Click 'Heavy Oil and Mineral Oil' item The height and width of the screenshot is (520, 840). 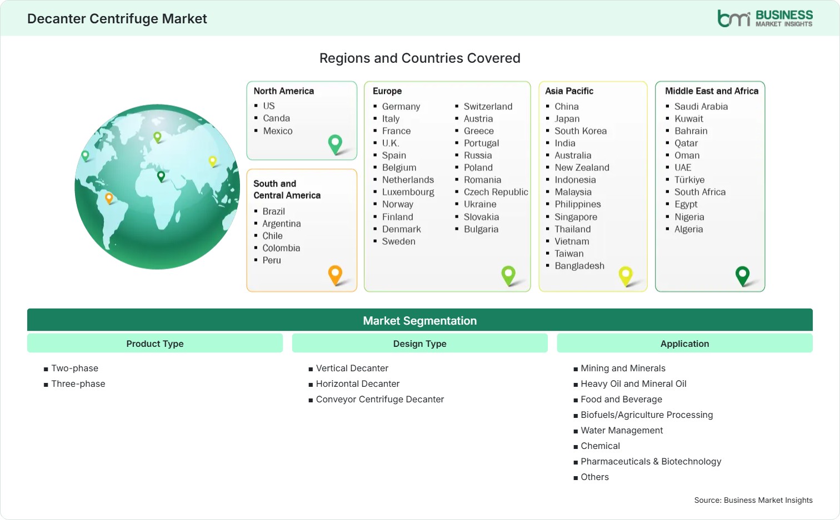coord(633,384)
